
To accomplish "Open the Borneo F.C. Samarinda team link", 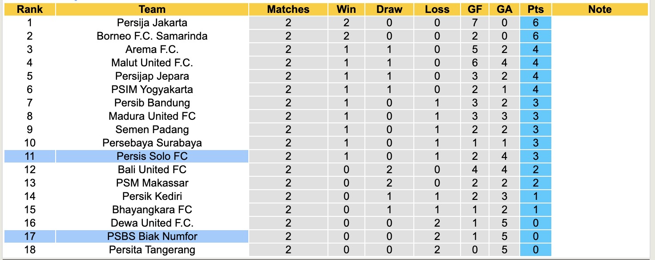I will coord(152,36).
